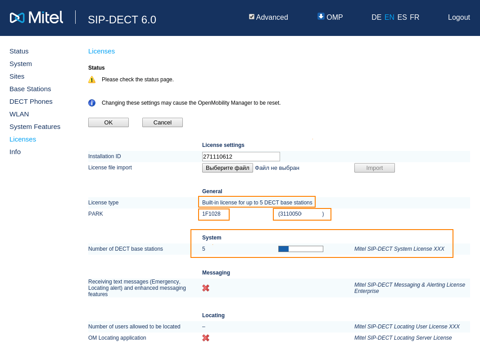This screenshot has width=480, height=350.
Task: Click the 'Файл не выбран' file status text
Action: [277, 168]
